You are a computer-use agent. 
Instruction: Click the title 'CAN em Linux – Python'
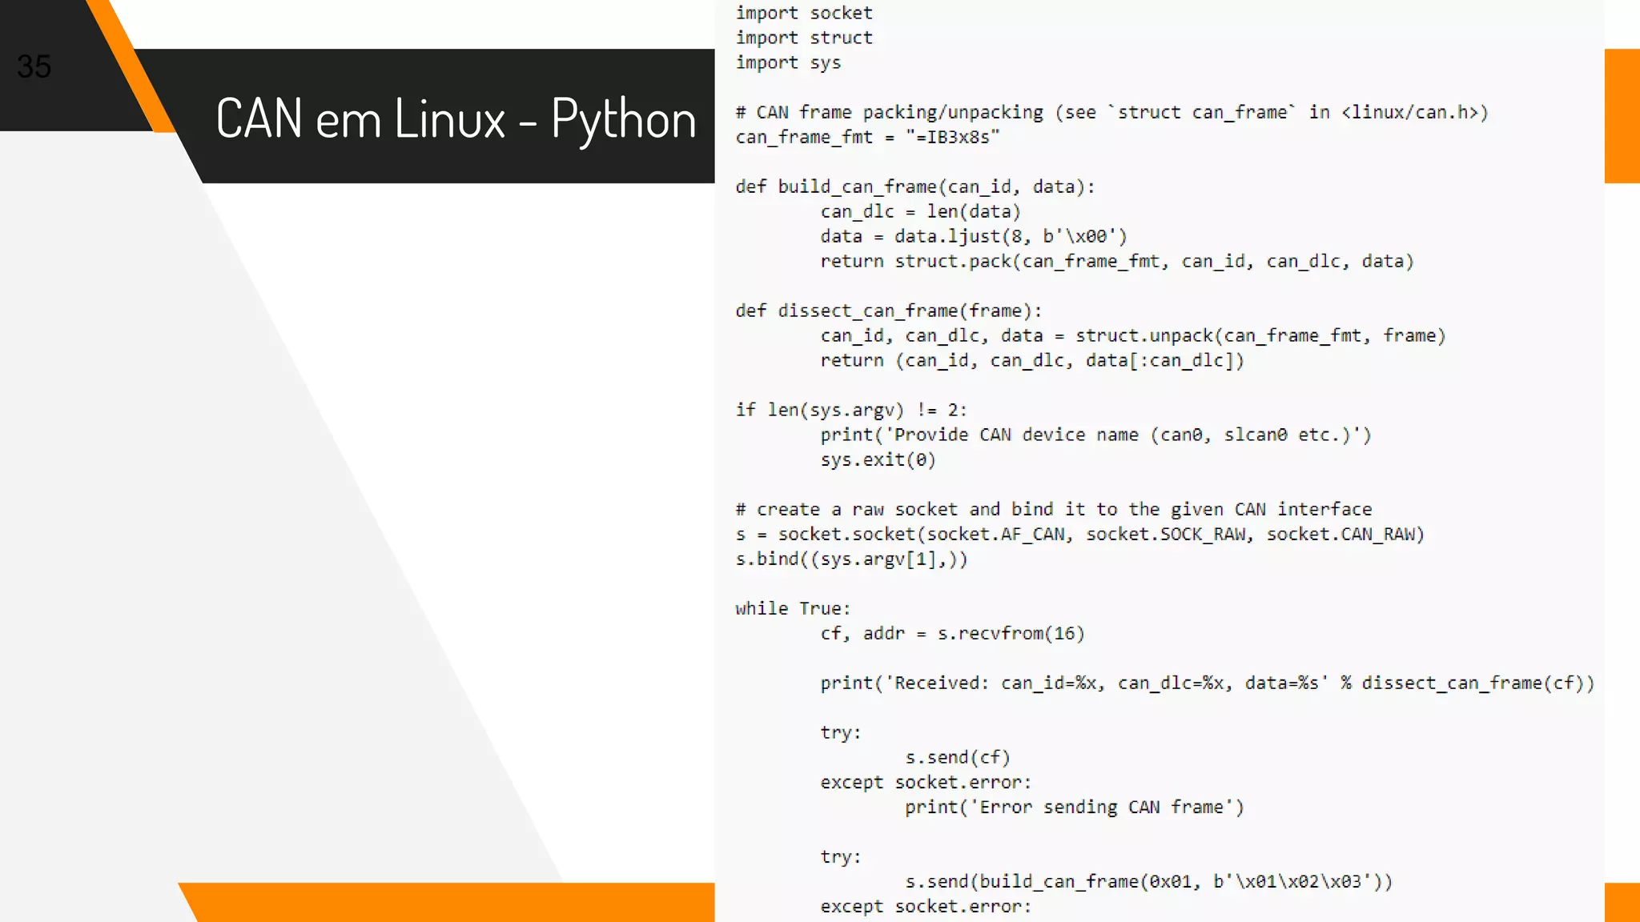pos(456,119)
